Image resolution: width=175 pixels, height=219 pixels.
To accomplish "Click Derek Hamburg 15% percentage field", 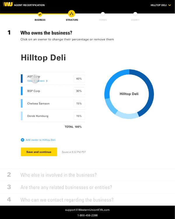I will tap(79, 116).
